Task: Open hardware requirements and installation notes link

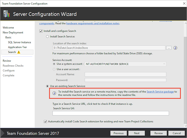Action: tap(93, 23)
